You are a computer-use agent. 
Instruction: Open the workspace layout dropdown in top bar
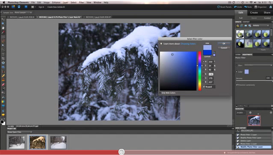(x=33, y=7)
